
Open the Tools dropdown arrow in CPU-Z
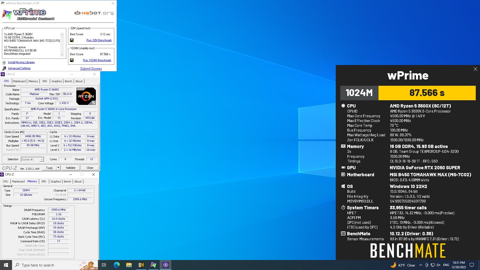click(58, 168)
